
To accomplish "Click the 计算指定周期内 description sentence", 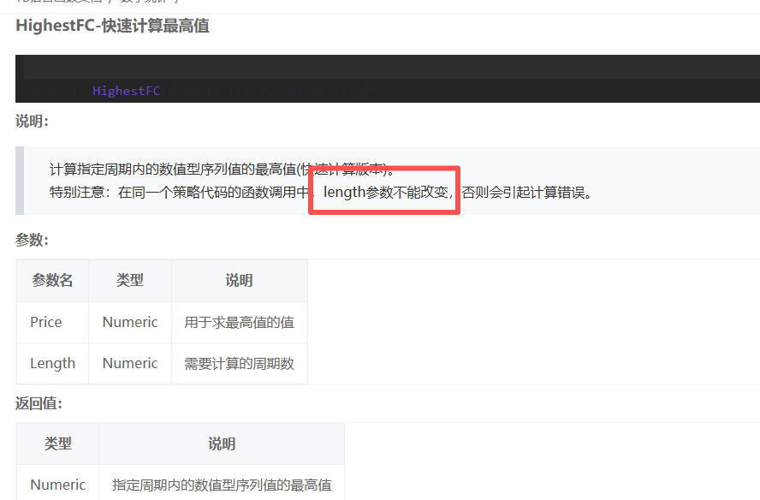I will [221, 169].
